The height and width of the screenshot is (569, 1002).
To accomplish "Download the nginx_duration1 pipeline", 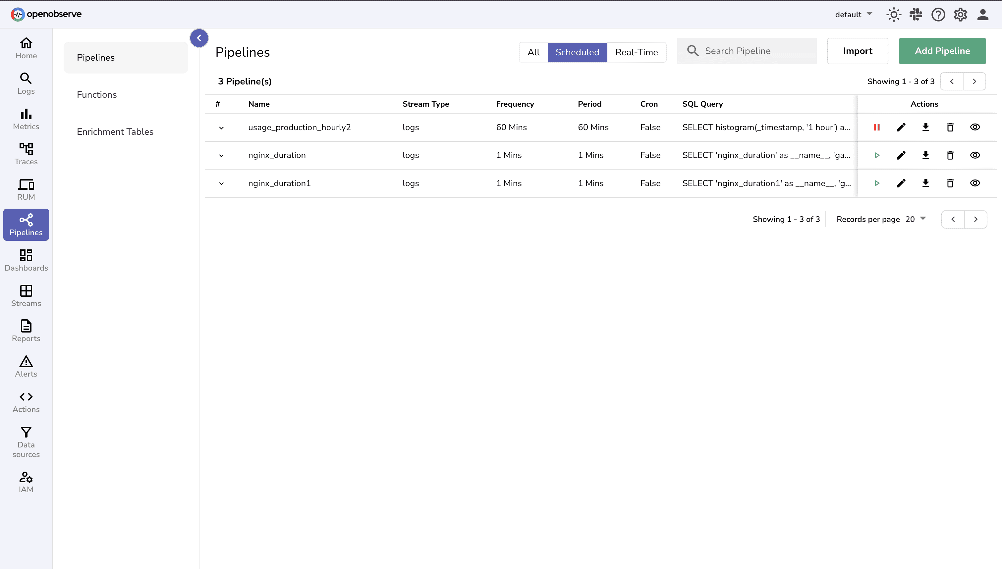I will (x=925, y=183).
